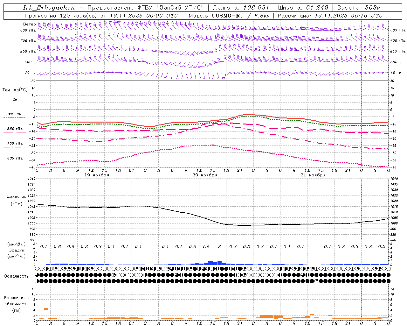Click the (мм/3ч.) precipitation unit label
The width and height of the screenshot is (407, 326).
click(x=17, y=244)
